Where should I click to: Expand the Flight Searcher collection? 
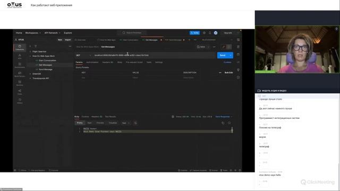(x=30, y=51)
